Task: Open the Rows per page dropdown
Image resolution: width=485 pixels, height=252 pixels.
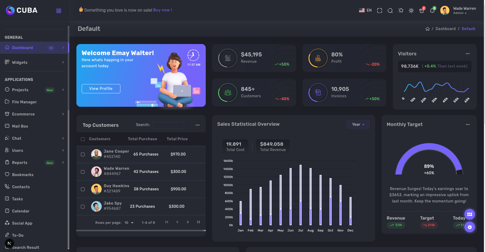Action: pyautogui.click(x=129, y=223)
